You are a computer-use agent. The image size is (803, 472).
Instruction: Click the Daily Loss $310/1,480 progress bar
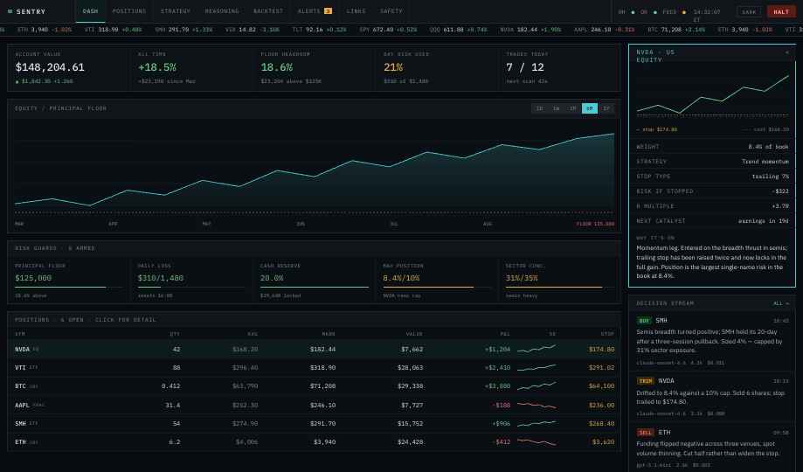pos(191,288)
